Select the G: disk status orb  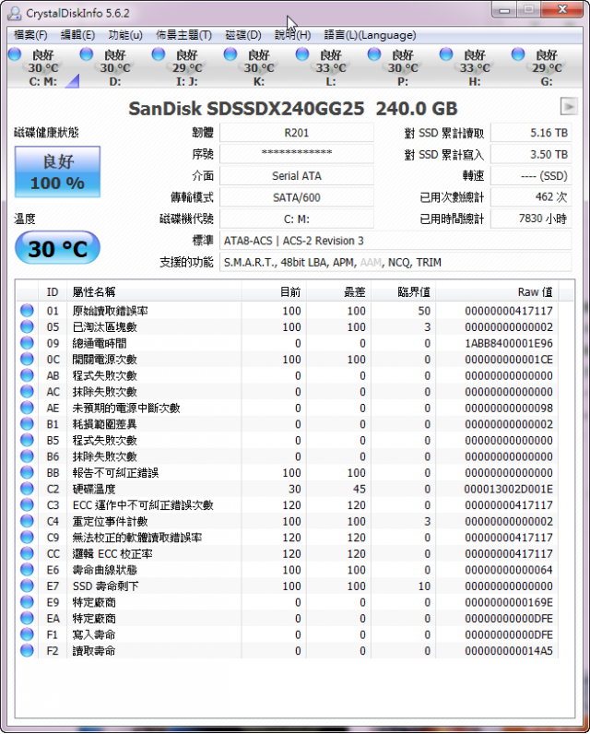pos(518,54)
